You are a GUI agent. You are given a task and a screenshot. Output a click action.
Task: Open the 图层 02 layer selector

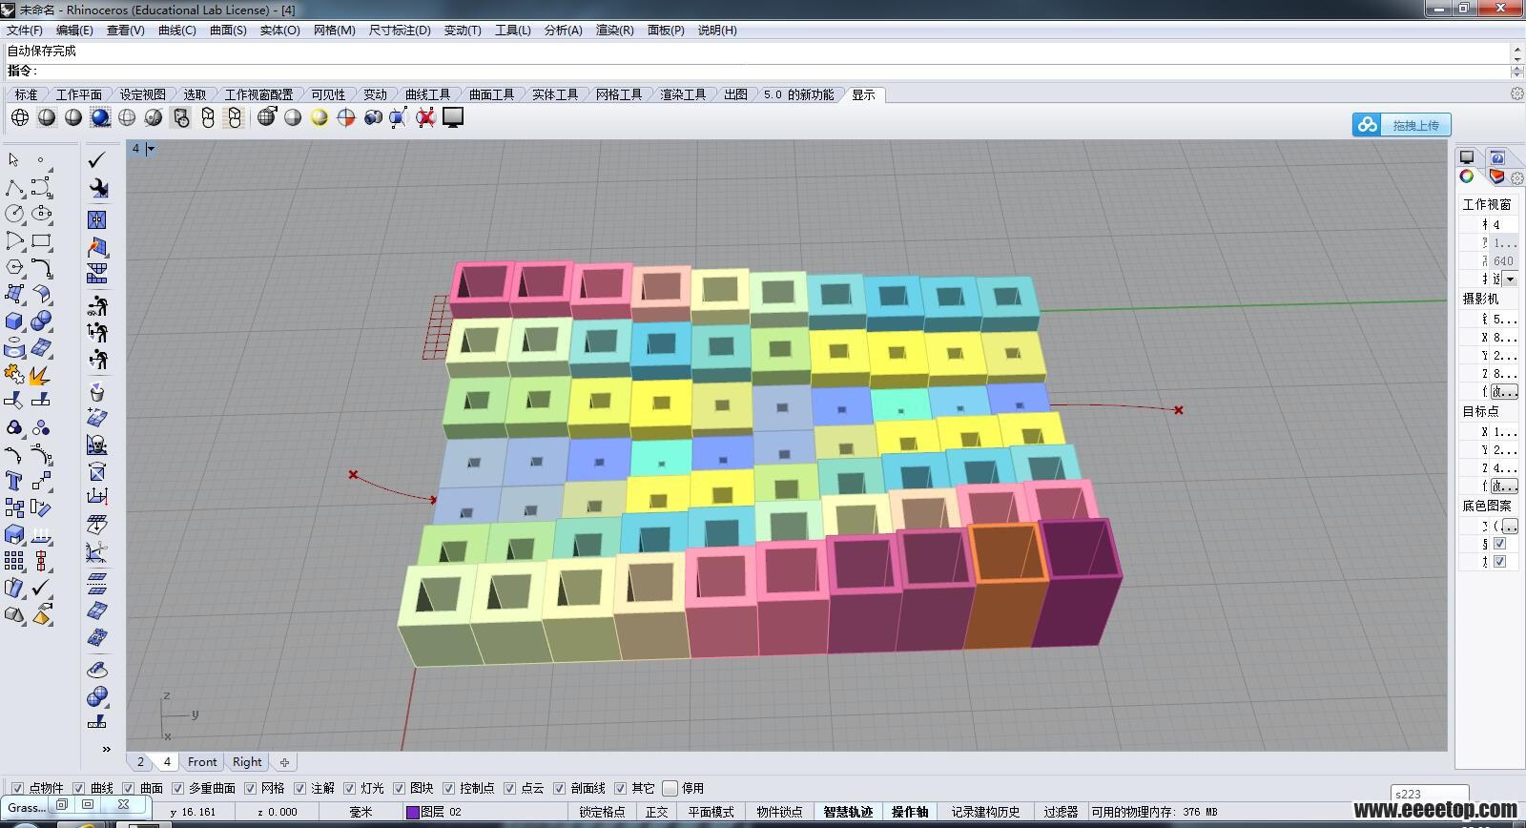[441, 812]
